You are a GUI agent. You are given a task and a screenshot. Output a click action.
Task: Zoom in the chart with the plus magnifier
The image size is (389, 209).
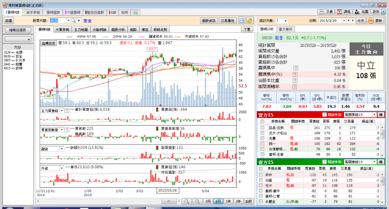tap(197, 201)
